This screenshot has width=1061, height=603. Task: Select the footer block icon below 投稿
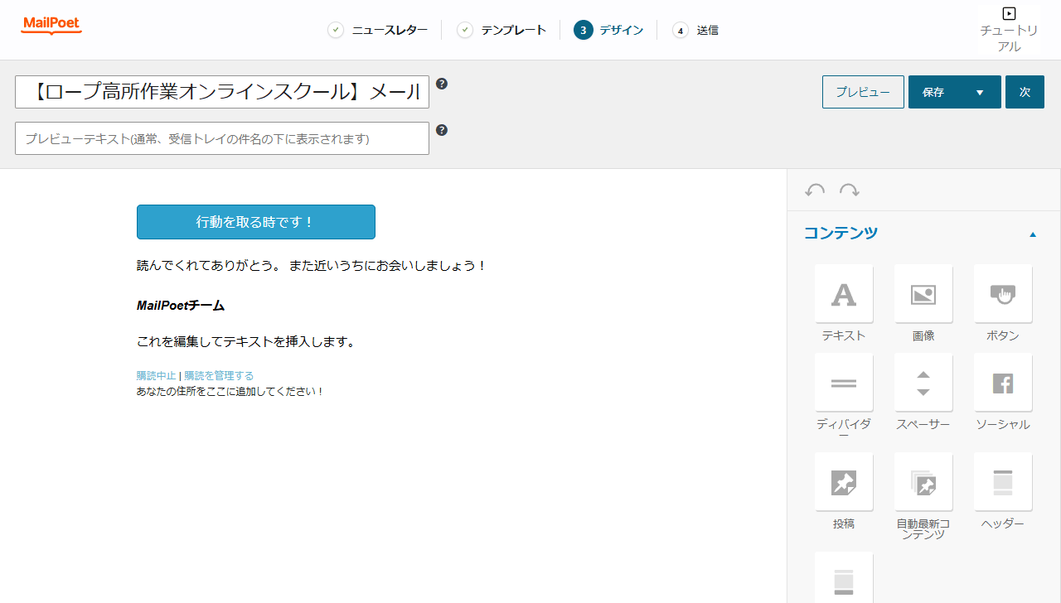[844, 578]
